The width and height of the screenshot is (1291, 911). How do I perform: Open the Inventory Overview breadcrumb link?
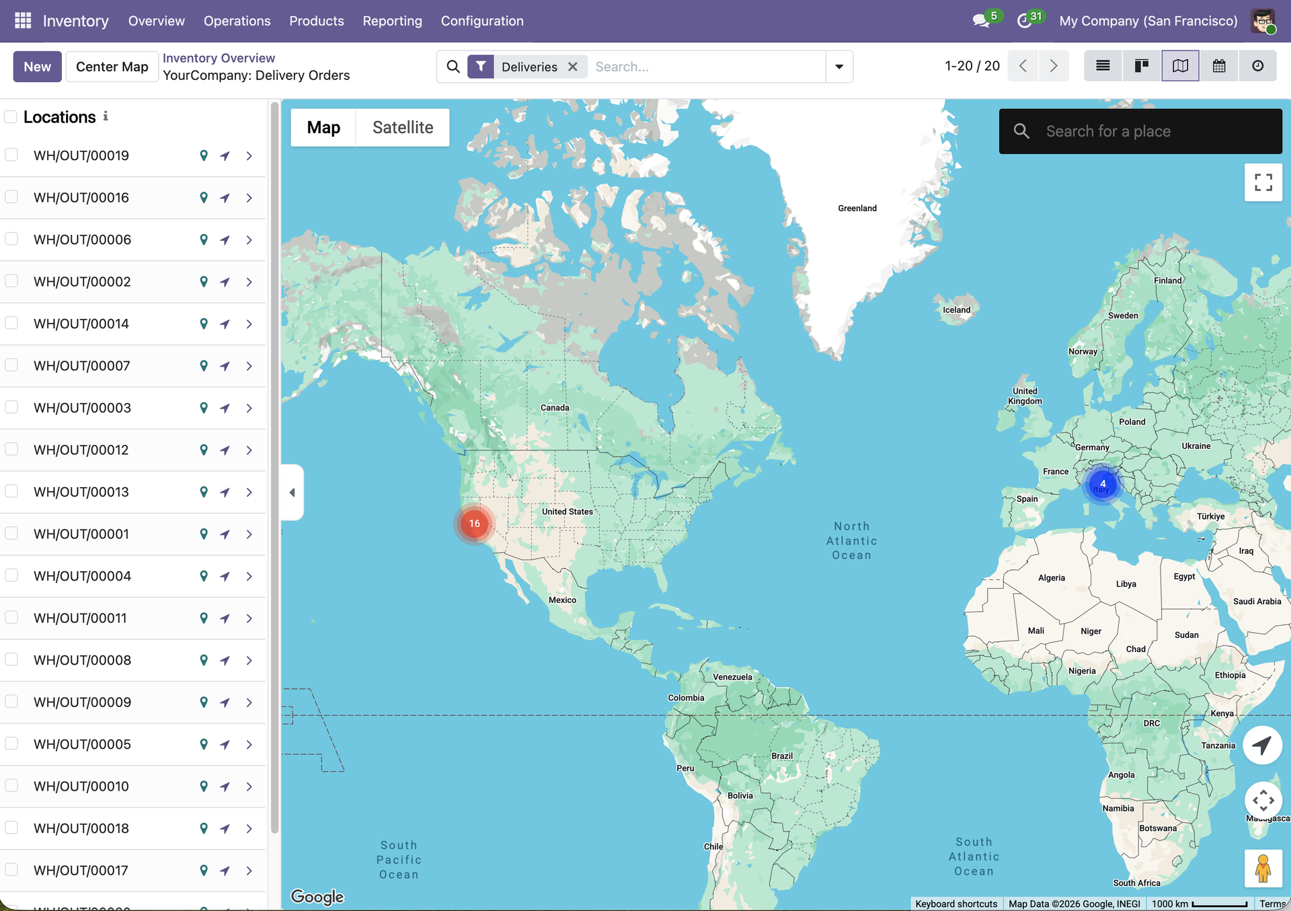pyautogui.click(x=219, y=58)
